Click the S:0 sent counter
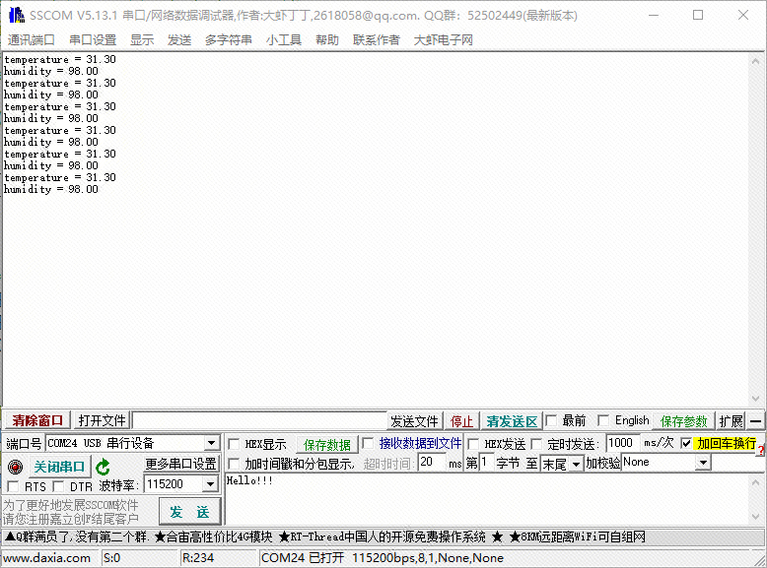 (112, 558)
